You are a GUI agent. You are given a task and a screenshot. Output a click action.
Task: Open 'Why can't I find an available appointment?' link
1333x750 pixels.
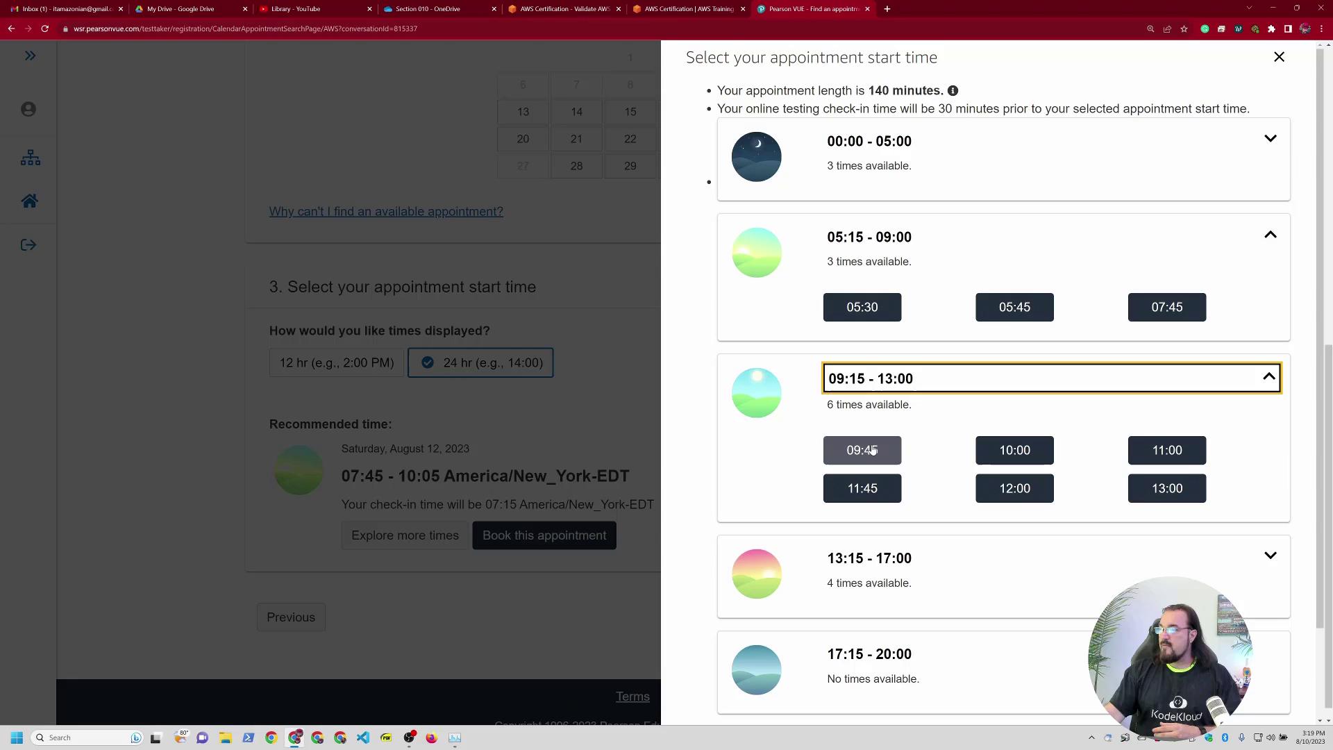(x=386, y=212)
